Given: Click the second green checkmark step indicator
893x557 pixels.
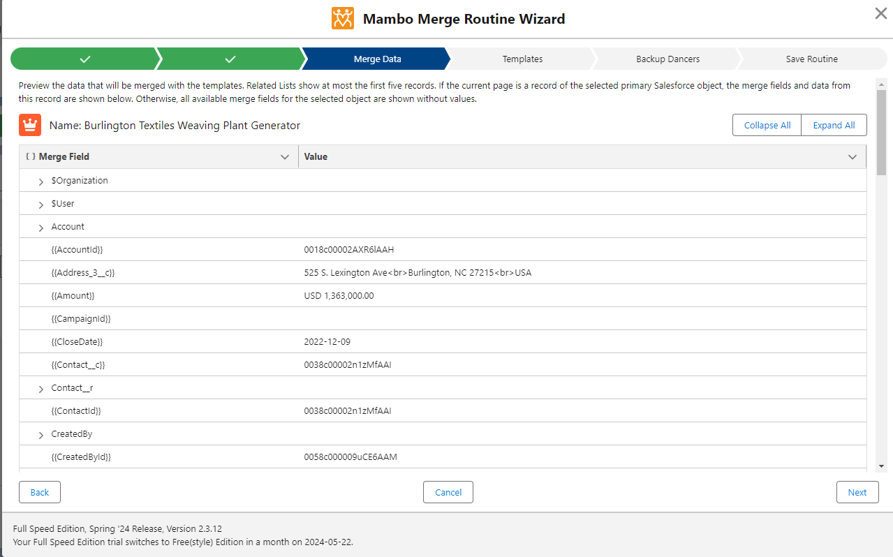Looking at the screenshot, I should coord(230,59).
